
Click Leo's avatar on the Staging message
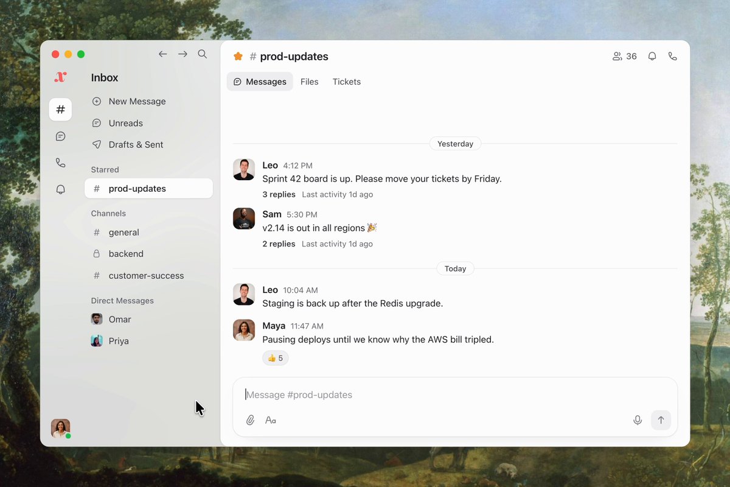click(x=244, y=294)
